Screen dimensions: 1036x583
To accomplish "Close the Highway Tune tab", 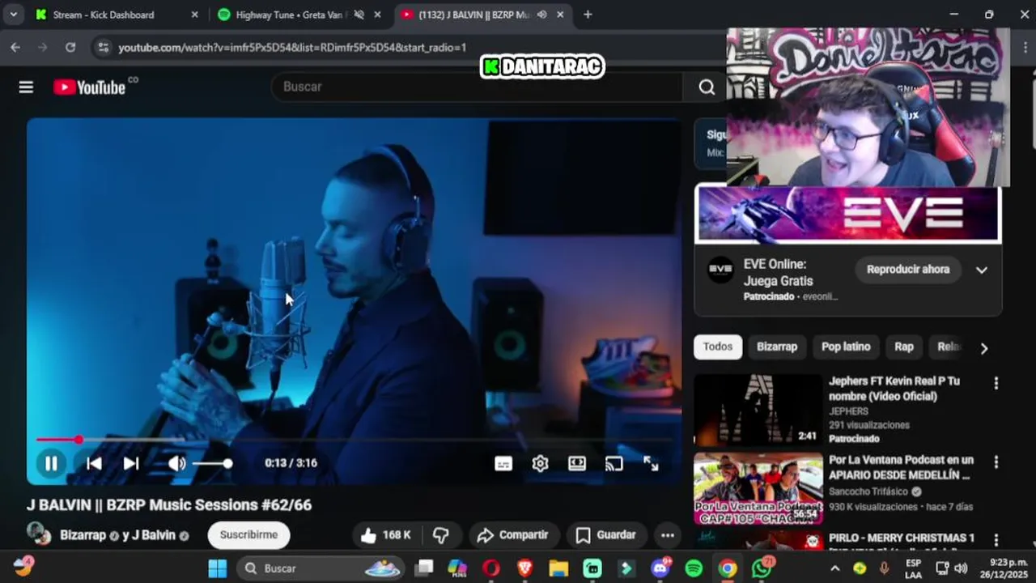I will click(x=377, y=15).
